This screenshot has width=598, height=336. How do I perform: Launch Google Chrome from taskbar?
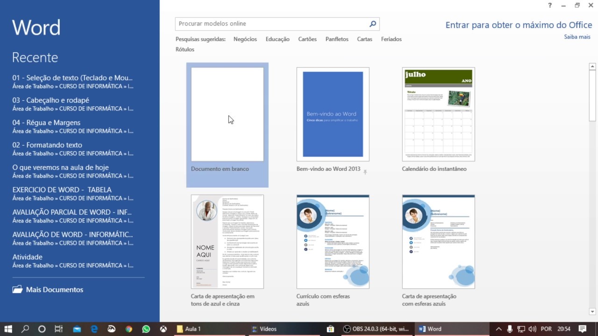(129, 329)
